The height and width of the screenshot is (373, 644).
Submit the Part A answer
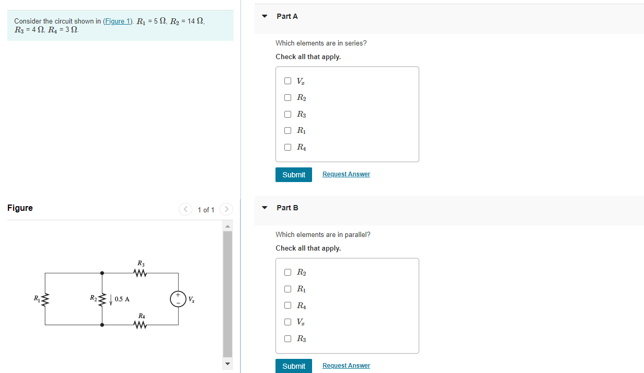coord(294,175)
